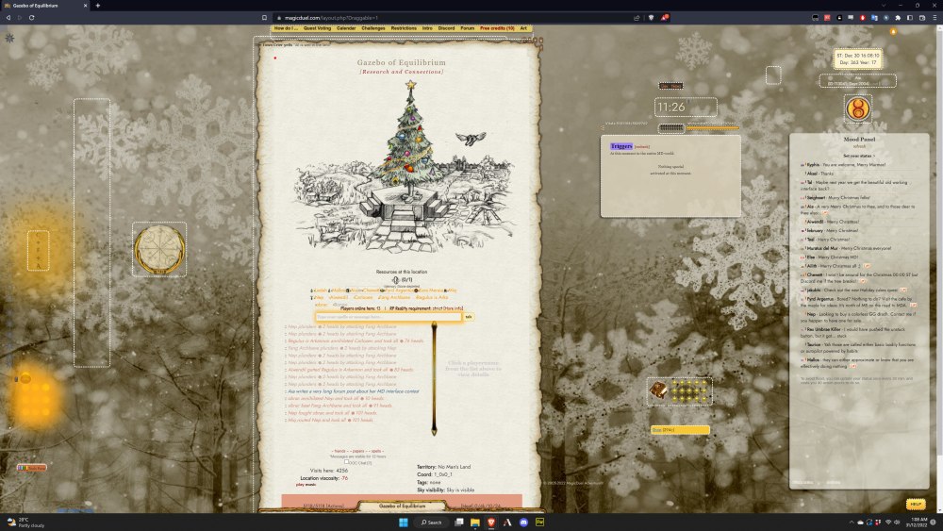The height and width of the screenshot is (531, 943).
Task: Click the resource icon under Resources heading
Action: 396,279
